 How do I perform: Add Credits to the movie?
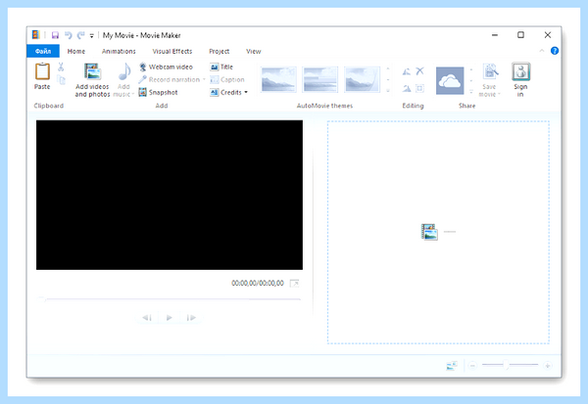tap(226, 93)
